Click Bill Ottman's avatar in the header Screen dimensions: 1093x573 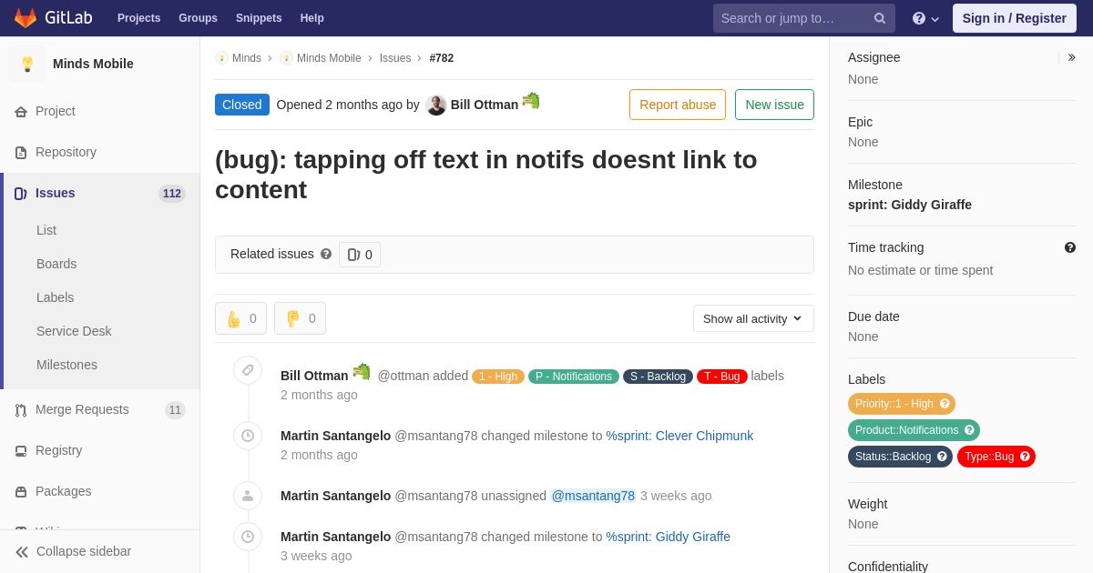(x=436, y=106)
